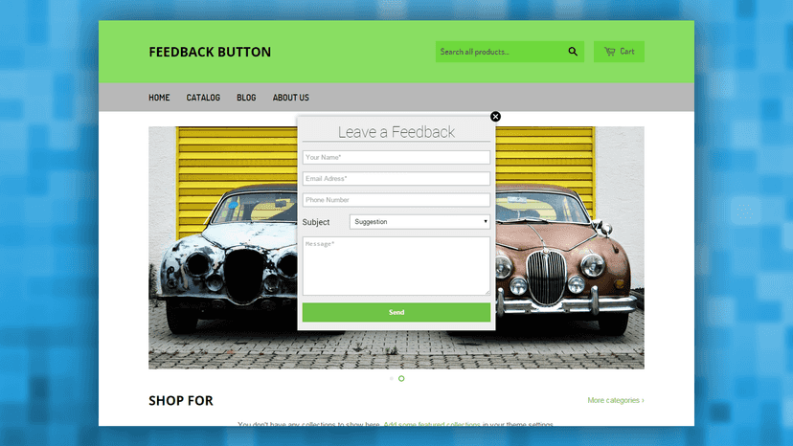Viewport: 793px width, 446px height.
Task: Open the Subject dropdown showing Suggestion
Action: [x=419, y=221]
